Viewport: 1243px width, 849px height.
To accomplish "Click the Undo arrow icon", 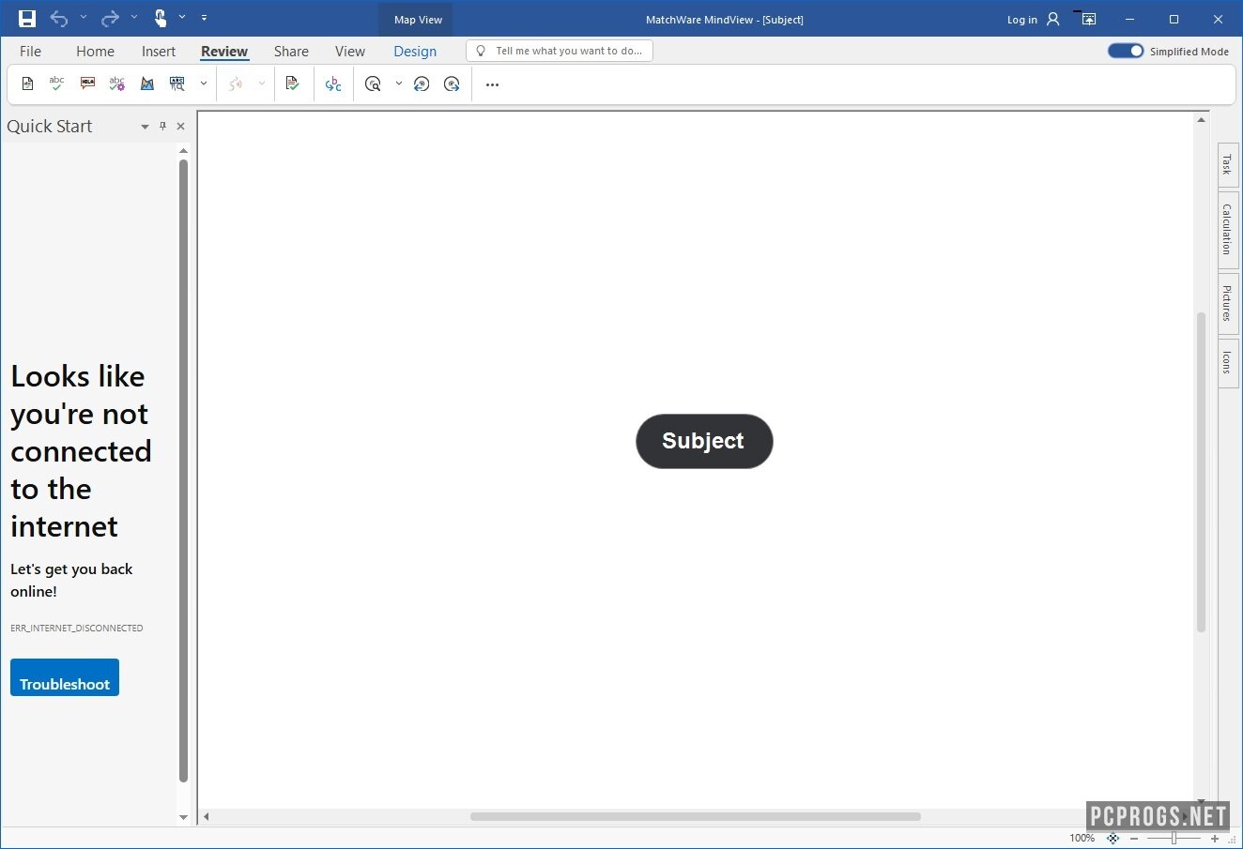I will pyautogui.click(x=59, y=19).
